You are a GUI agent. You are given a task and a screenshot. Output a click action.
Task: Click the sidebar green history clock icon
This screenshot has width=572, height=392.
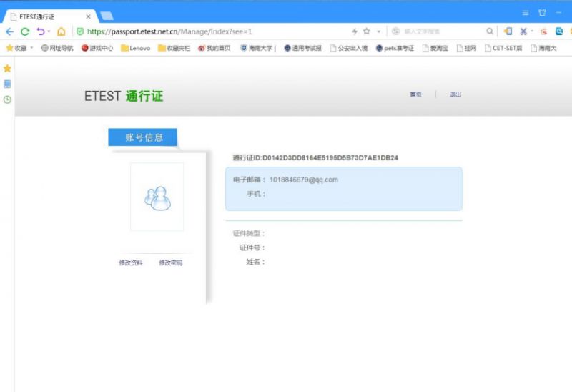click(x=7, y=99)
